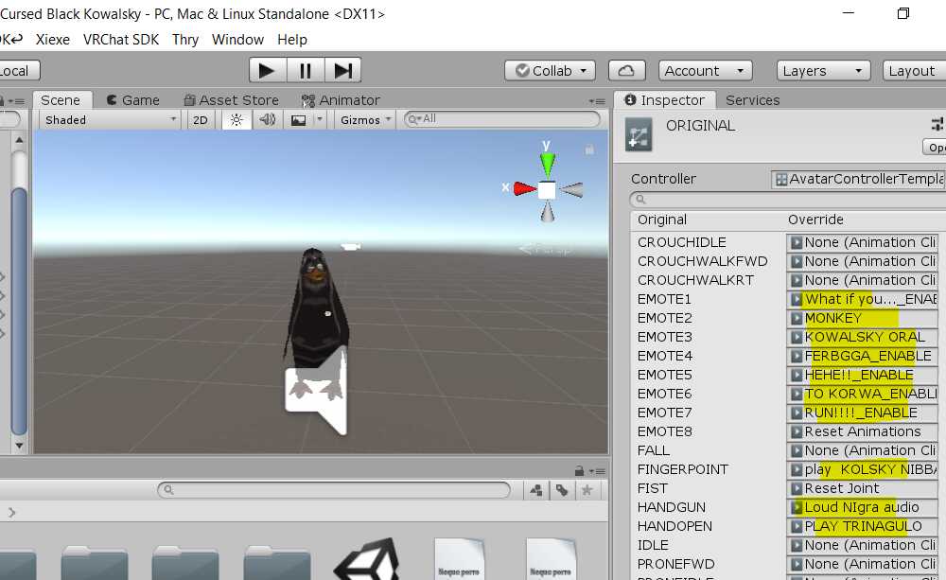Image resolution: width=946 pixels, height=580 pixels.
Task: Click the red X axis cone on gizmo
Action: tap(524, 189)
